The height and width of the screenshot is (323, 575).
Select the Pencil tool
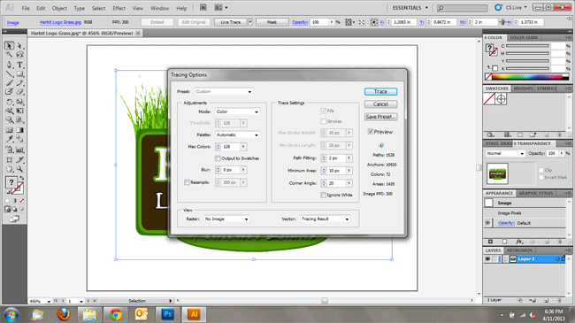tap(19, 83)
